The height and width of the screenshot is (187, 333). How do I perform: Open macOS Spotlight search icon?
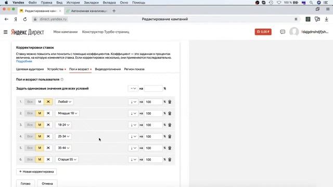point(311,3)
